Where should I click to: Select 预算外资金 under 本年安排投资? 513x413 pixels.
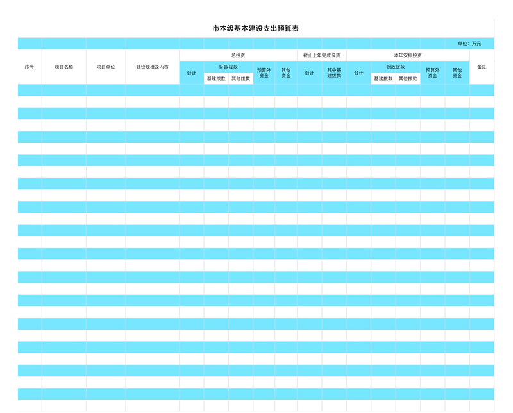click(432, 73)
